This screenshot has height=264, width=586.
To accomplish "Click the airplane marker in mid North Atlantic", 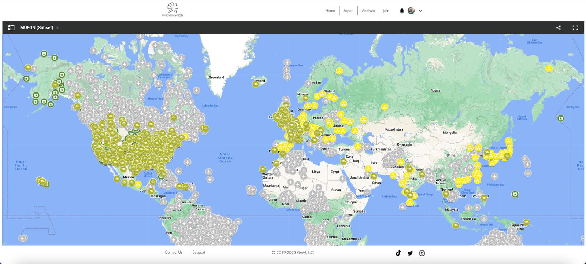I will [188, 162].
